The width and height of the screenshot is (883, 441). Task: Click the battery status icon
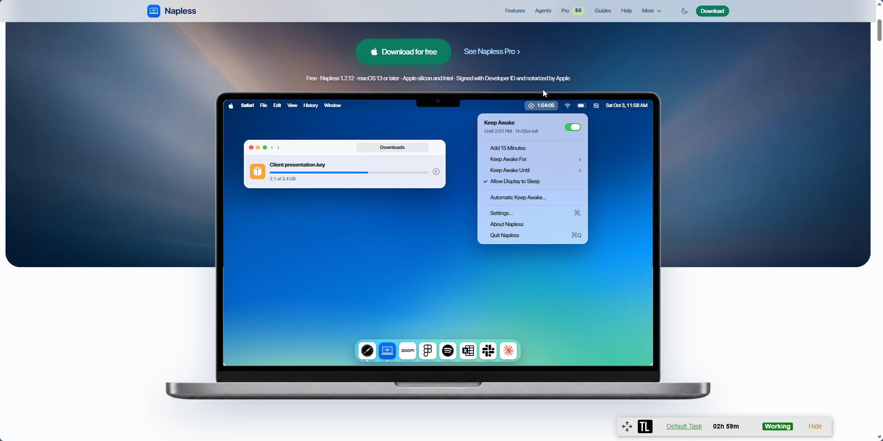pyautogui.click(x=581, y=106)
